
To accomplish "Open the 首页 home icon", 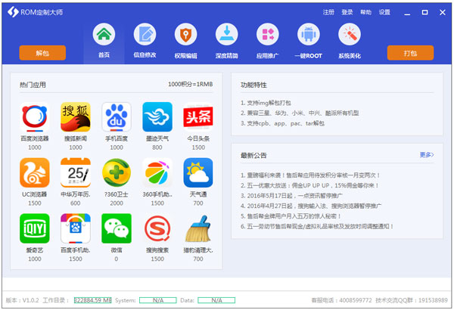I will 104,34.
